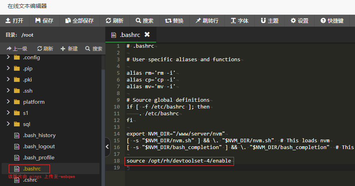The image size is (355, 186).
Task: Click directory path /root label
Action: pos(28,35)
